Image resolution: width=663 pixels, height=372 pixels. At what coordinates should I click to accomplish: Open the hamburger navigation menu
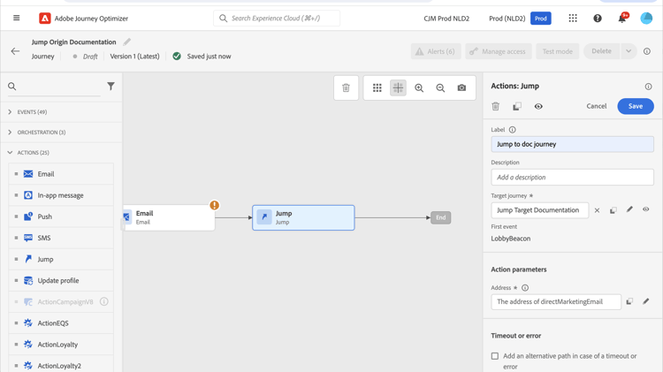(x=16, y=19)
